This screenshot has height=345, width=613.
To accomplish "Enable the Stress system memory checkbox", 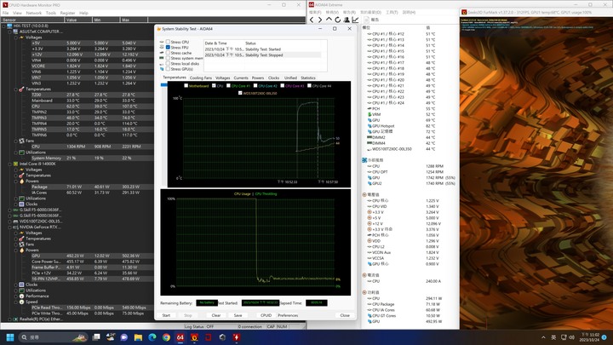I will point(168,58).
